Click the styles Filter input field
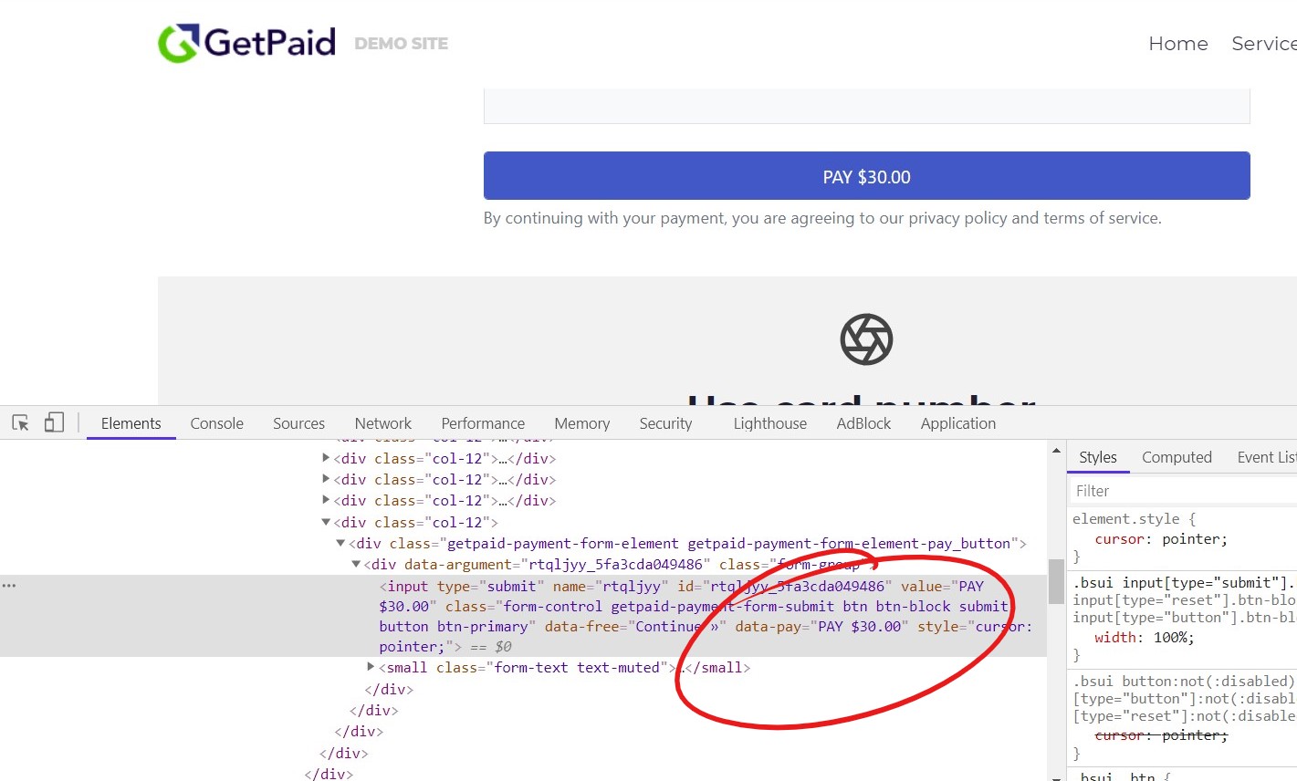The height and width of the screenshot is (781, 1297). point(1177,490)
